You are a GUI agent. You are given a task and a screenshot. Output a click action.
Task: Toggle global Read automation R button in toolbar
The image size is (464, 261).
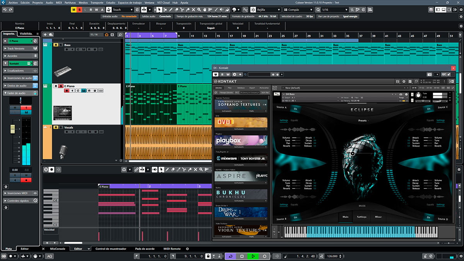pos(91,9)
